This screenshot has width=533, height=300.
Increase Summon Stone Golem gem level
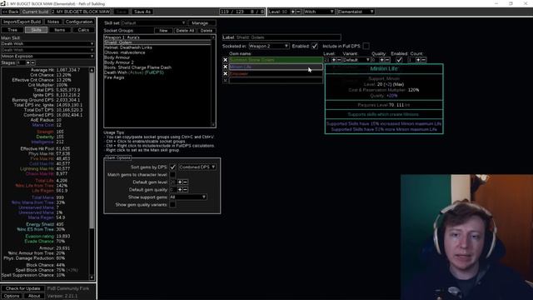(333, 60)
